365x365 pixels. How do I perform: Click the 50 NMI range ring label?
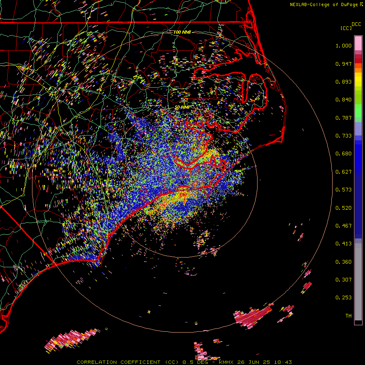[x=182, y=107]
